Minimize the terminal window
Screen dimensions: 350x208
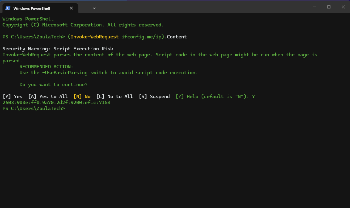pos(314,7)
